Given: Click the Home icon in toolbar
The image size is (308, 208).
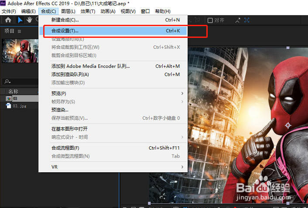Looking at the screenshot, I should tap(8, 20).
